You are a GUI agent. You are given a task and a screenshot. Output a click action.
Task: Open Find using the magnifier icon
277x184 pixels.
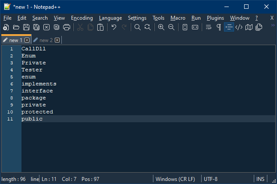pos(138,27)
